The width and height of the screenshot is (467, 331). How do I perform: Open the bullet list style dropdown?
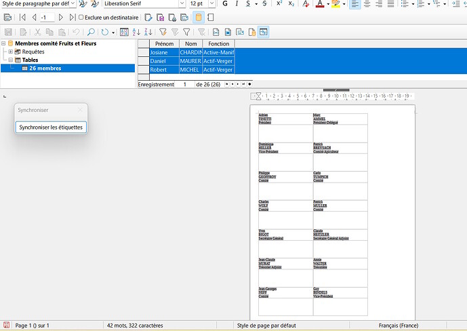pos(413,4)
